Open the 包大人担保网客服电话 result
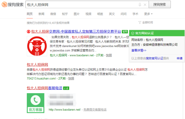Viewport: 185px width, 119px height. click(x=44, y=88)
